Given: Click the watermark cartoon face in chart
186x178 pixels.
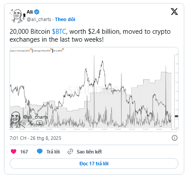Looking at the screenshot, I should (15, 120).
